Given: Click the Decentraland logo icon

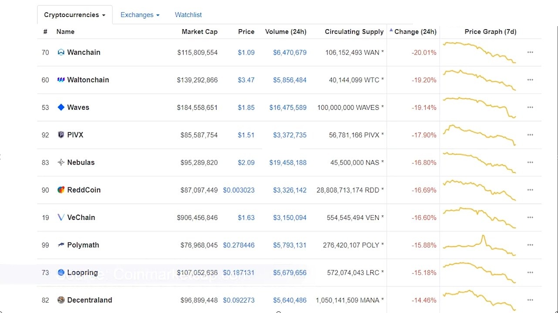Looking at the screenshot, I should (61, 300).
